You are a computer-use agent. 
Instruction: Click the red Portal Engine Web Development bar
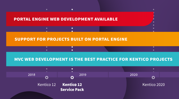pos(80,19)
